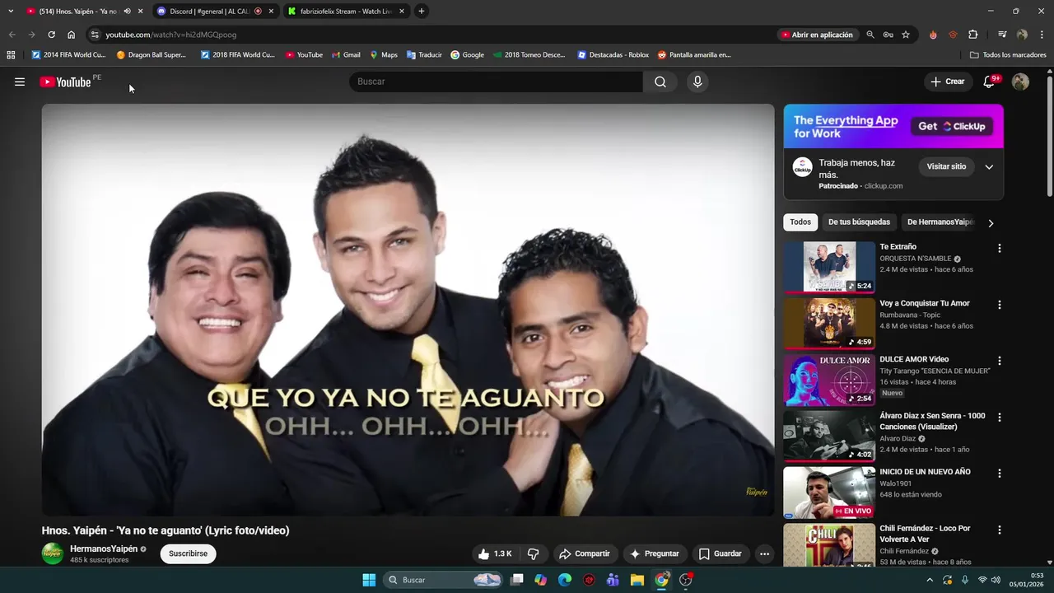Viewport: 1054px width, 593px height.
Task: Open the YouTube notifications bell
Action: pos(990,82)
